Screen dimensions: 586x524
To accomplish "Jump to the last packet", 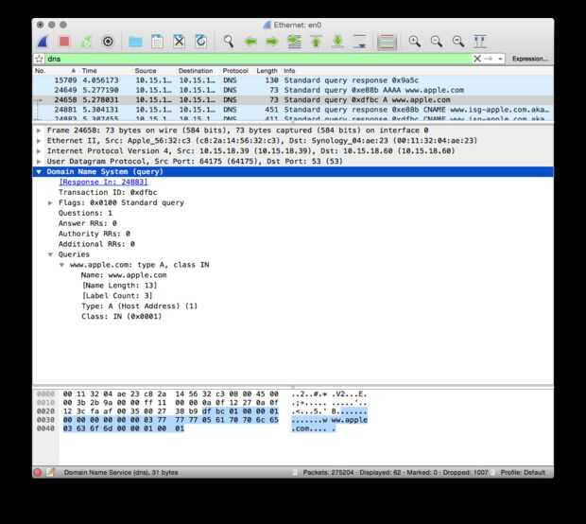I will 337,41.
